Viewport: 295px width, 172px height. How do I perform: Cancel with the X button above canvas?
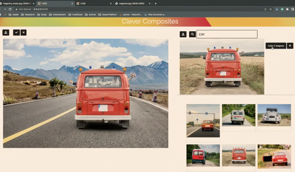coord(24,32)
